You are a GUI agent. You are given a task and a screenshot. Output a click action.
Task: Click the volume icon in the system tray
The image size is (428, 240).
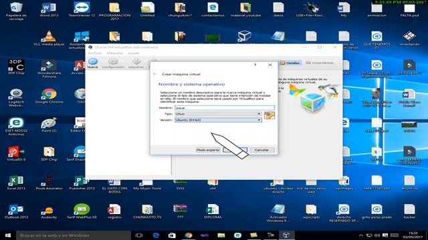pos(377,235)
